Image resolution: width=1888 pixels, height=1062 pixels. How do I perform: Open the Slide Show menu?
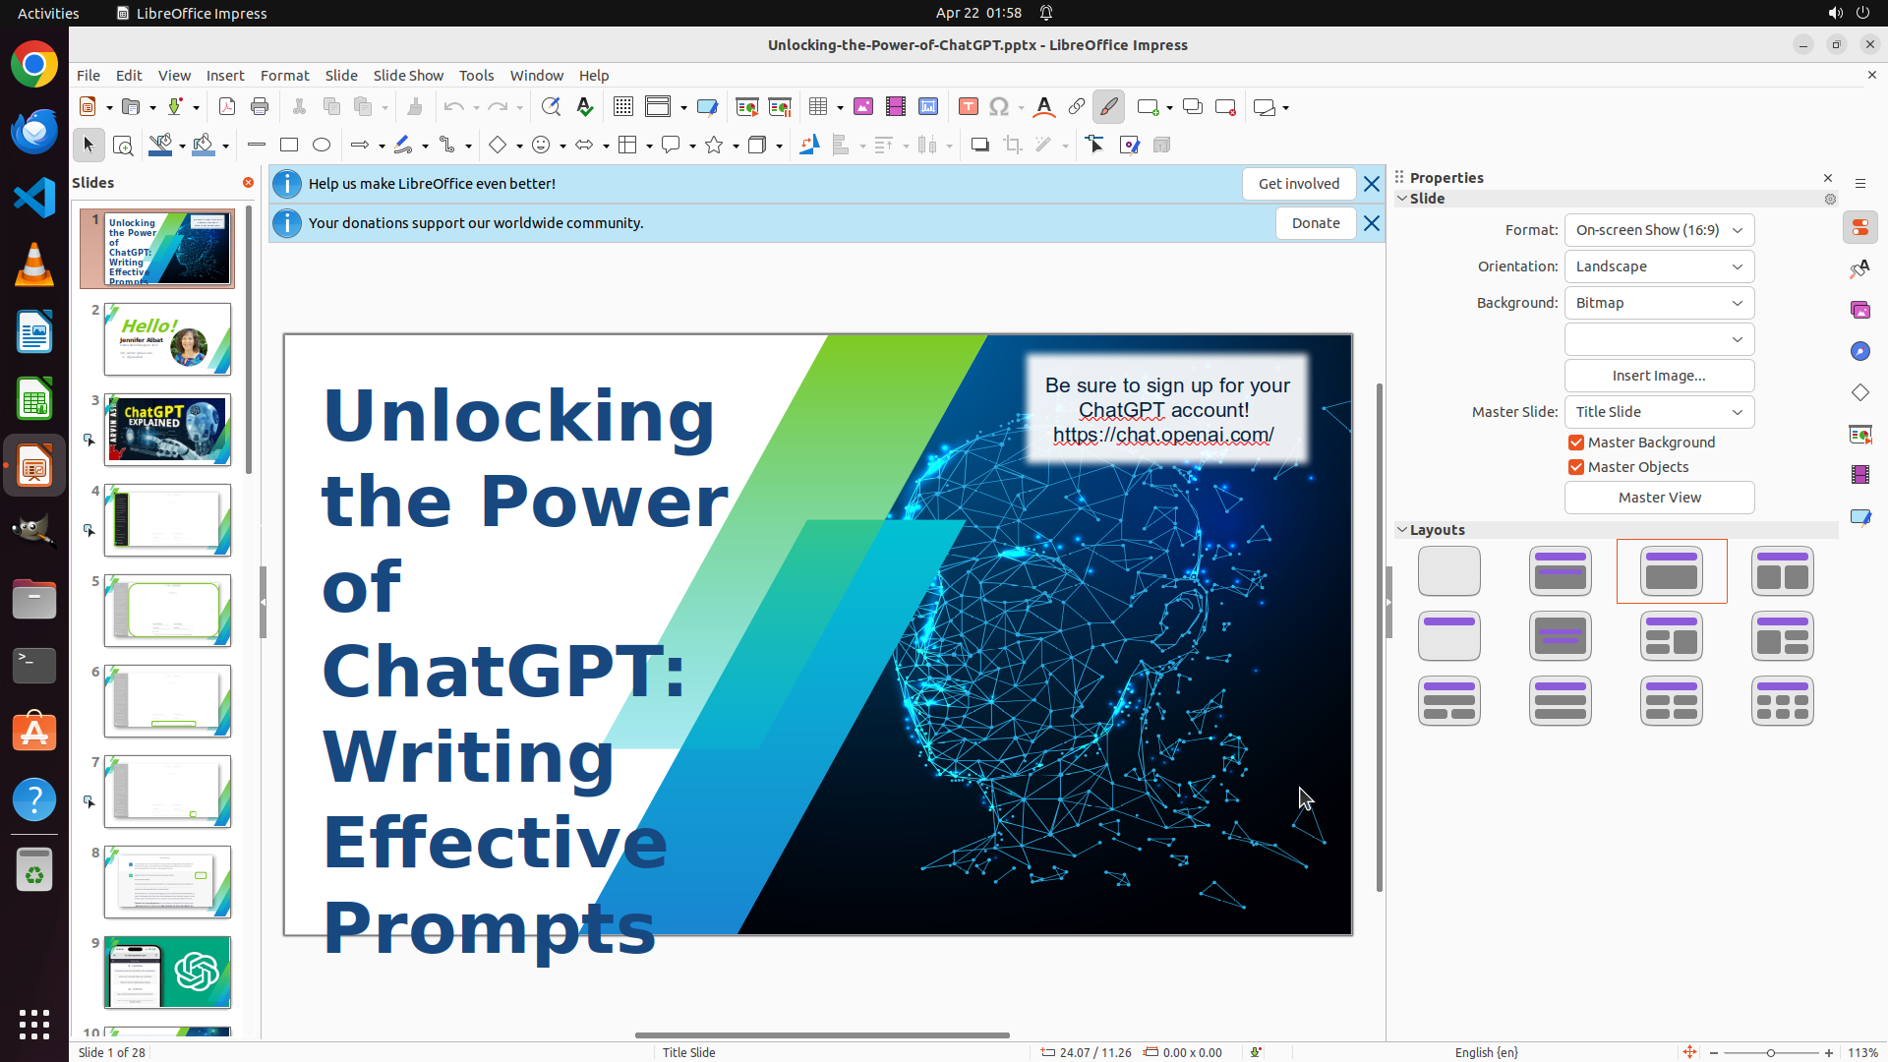click(x=408, y=76)
